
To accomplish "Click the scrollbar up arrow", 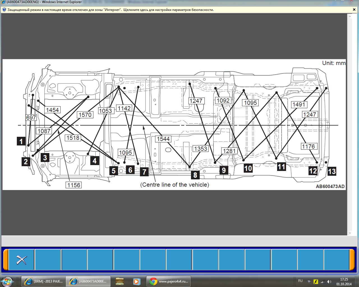I will 350,16.
